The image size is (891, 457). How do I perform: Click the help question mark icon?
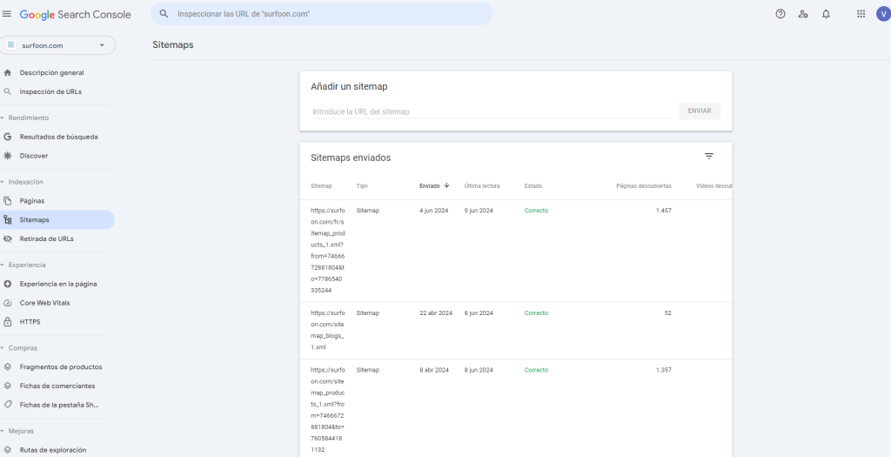click(780, 14)
